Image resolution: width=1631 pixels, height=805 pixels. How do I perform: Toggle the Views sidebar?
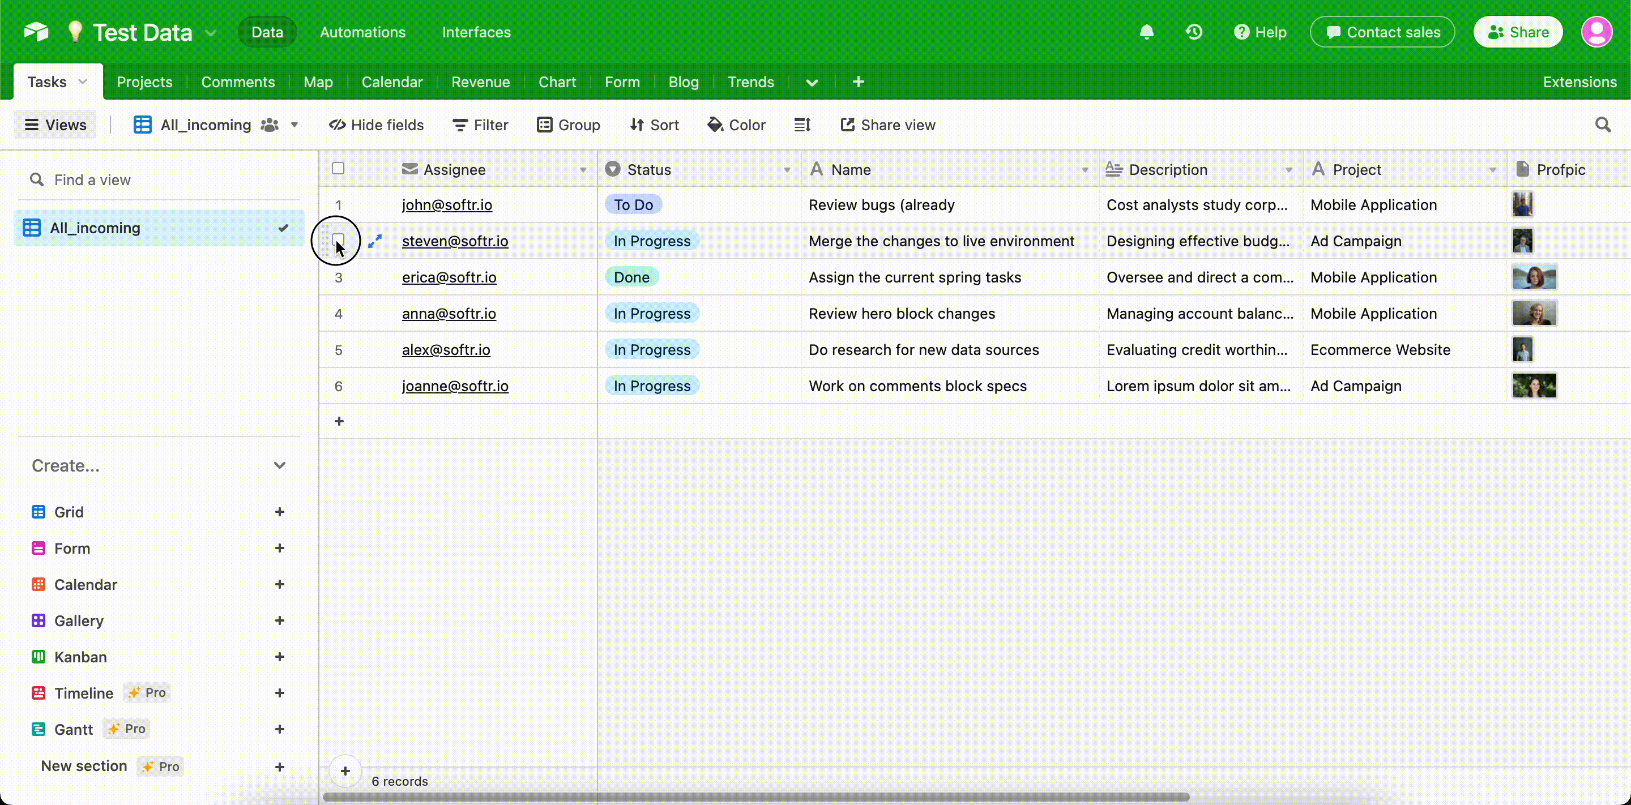(55, 125)
